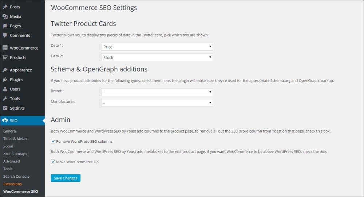Image resolution: width=364 pixels, height=197 pixels.
Task: Uncheck Remove WordPress SEO columns checkbox
Action: tap(53, 141)
